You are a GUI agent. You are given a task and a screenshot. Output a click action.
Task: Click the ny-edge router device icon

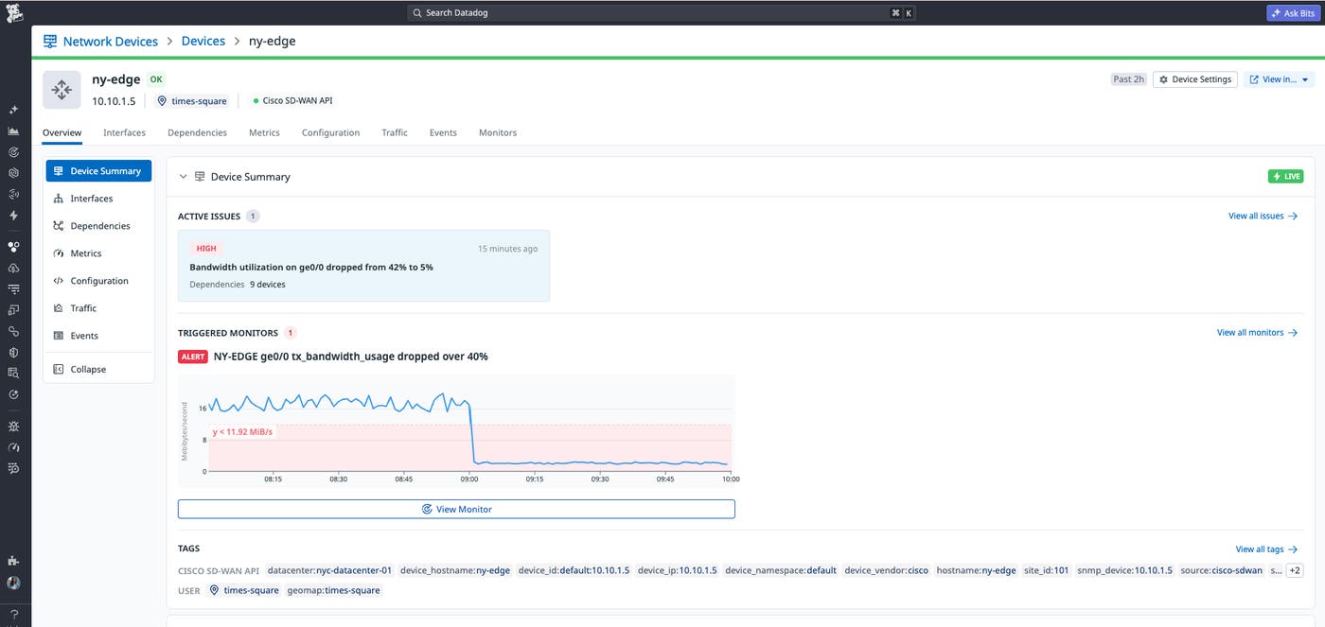click(62, 90)
